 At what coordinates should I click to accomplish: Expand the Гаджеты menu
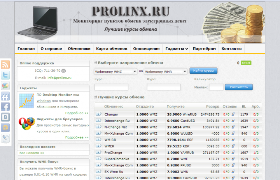pyautogui.click(x=177, y=48)
